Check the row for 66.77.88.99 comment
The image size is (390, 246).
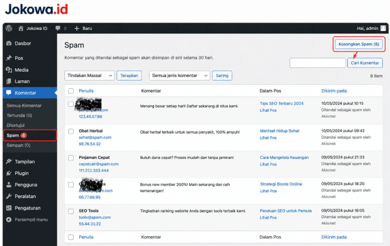tap(71, 185)
